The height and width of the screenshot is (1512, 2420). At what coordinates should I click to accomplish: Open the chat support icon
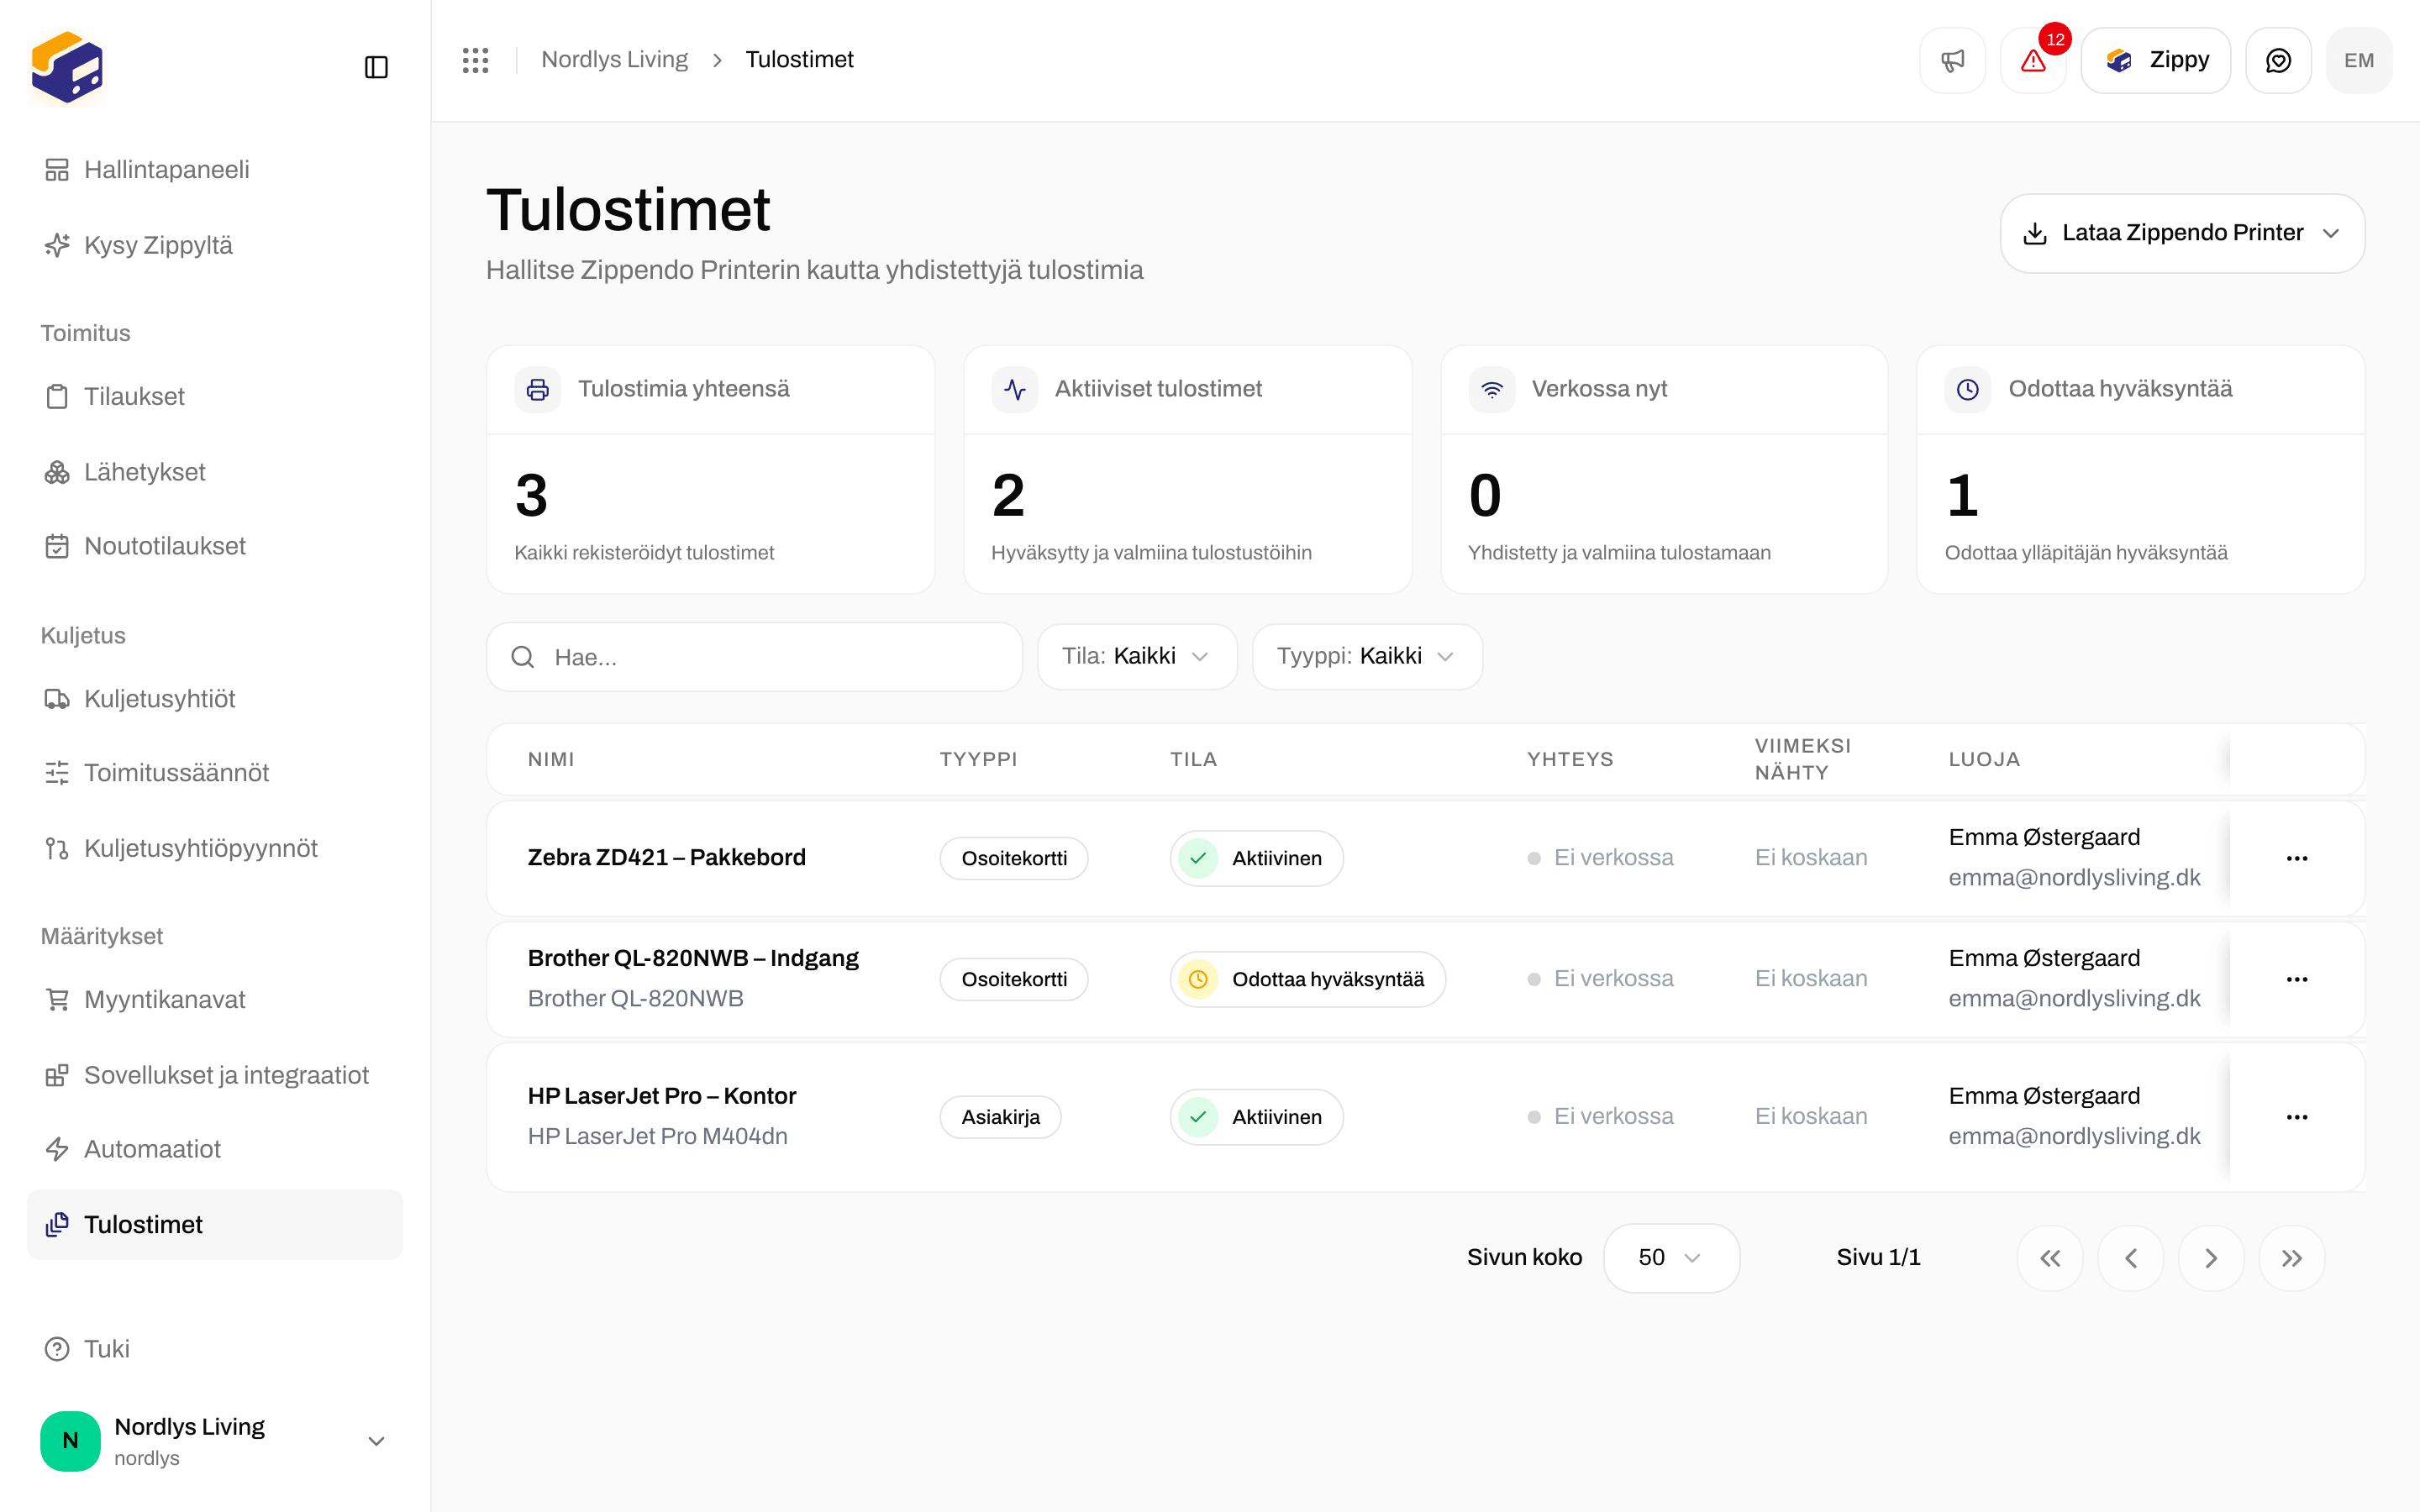[2278, 60]
